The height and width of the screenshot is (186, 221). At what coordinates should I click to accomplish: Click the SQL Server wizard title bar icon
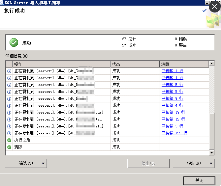tap(2, 2)
